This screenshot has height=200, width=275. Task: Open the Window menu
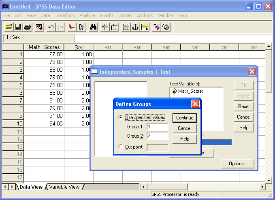pos(166,15)
